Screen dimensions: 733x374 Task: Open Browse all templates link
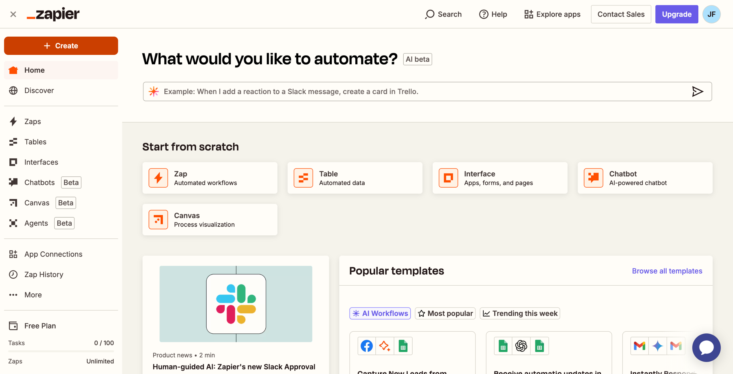[667, 271]
